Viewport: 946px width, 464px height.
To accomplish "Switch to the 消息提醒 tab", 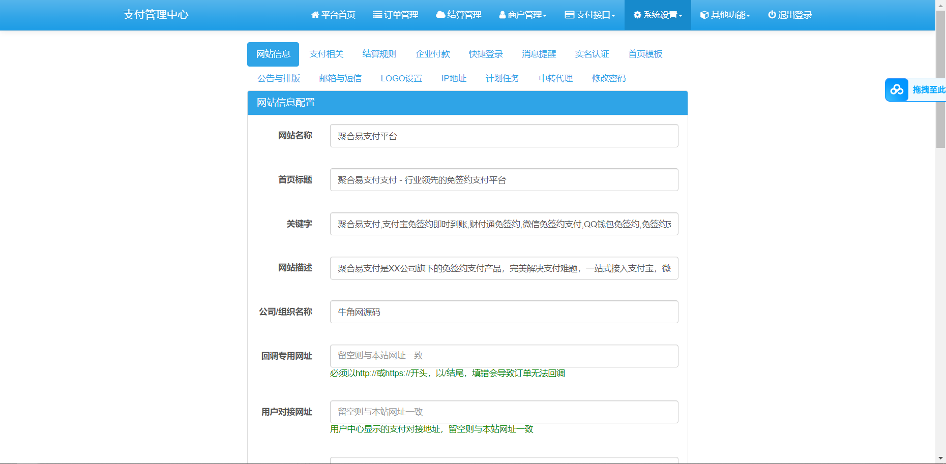I will tap(539, 54).
